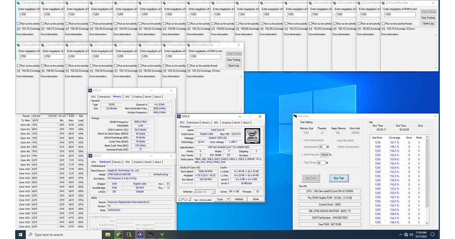Expand the Socket #1 selection dropdown
Image resolution: width=455 pixels, height=239 pixels.
tap(213, 192)
